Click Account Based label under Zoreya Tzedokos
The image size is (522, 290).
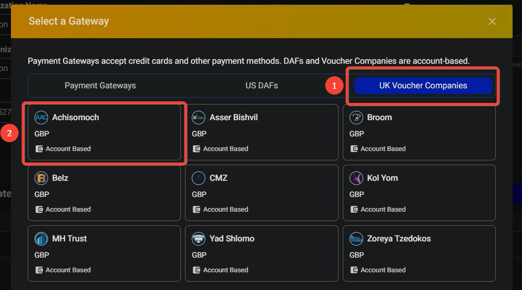pos(383,270)
